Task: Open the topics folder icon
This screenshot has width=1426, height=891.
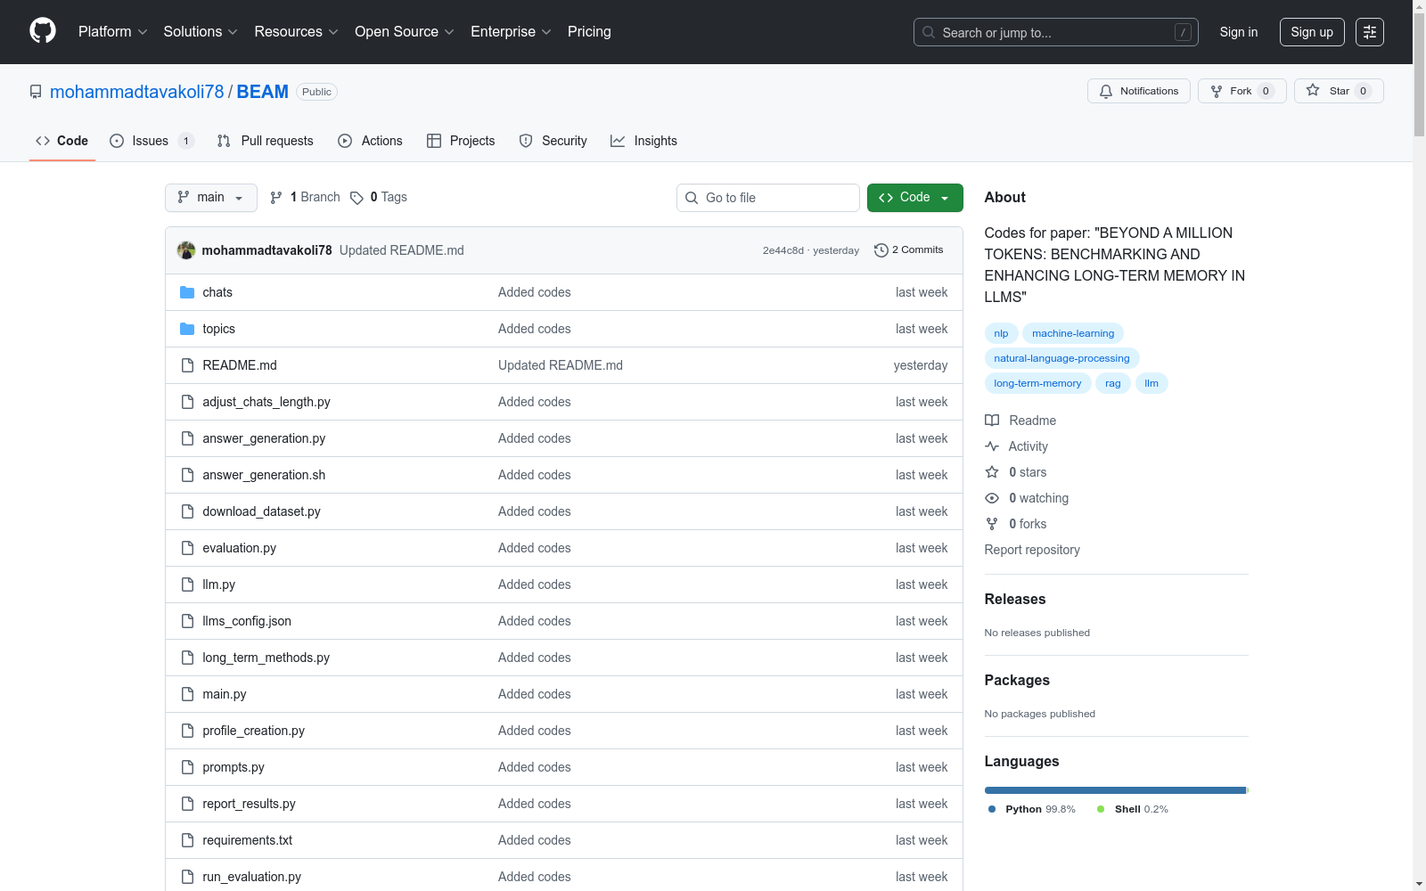Action: pyautogui.click(x=187, y=329)
